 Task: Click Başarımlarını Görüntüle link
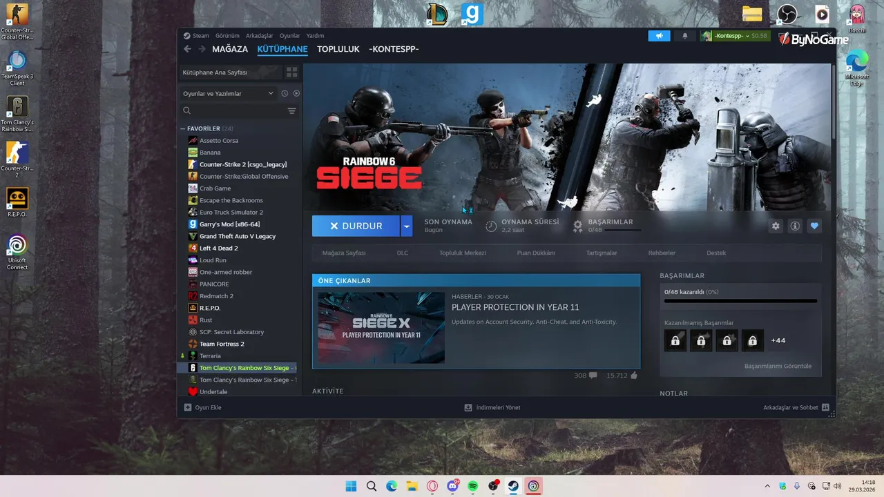778,366
